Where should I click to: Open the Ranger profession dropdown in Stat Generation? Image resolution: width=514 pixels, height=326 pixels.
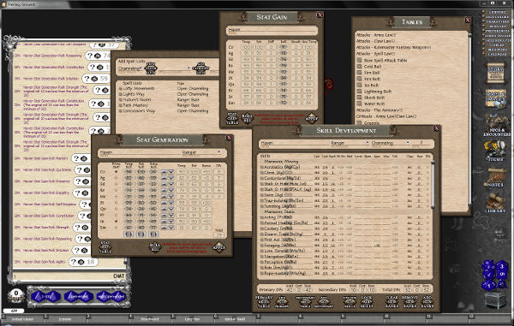(x=218, y=152)
